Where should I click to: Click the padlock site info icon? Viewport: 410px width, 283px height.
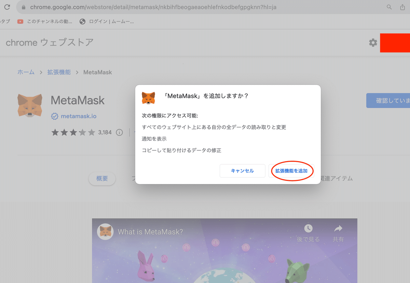tap(23, 7)
